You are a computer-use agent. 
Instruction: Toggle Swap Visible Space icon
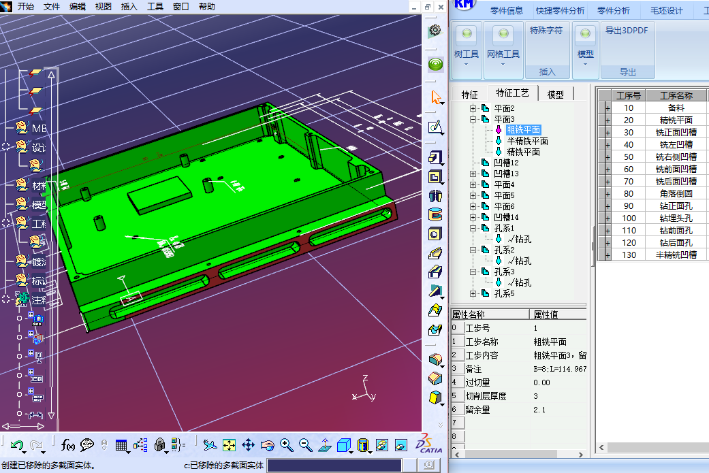(400, 445)
